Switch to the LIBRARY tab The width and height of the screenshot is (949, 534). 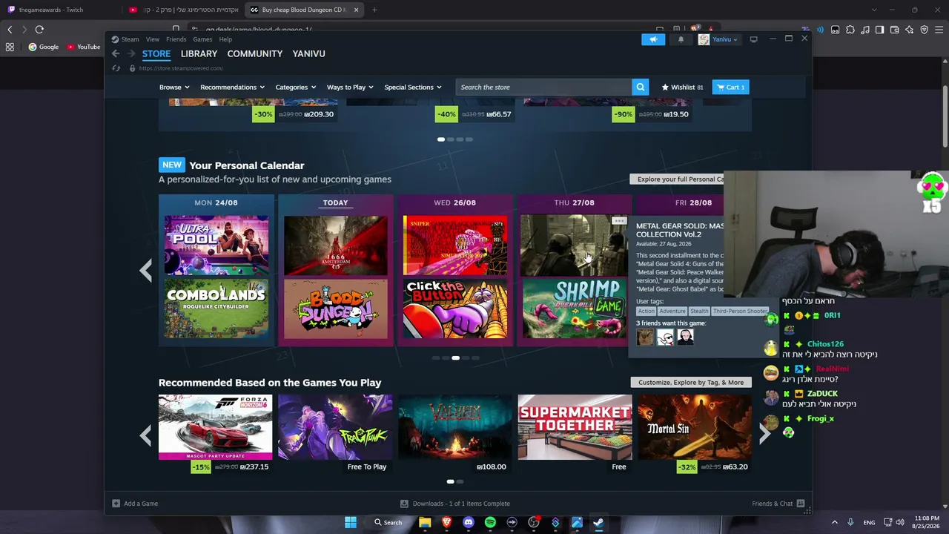click(x=199, y=53)
